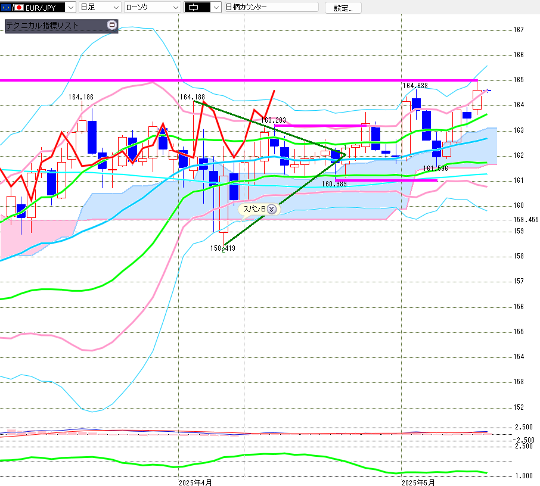540x486 pixels.
Task: Click the 164.186 high price label
Action: click(x=81, y=97)
